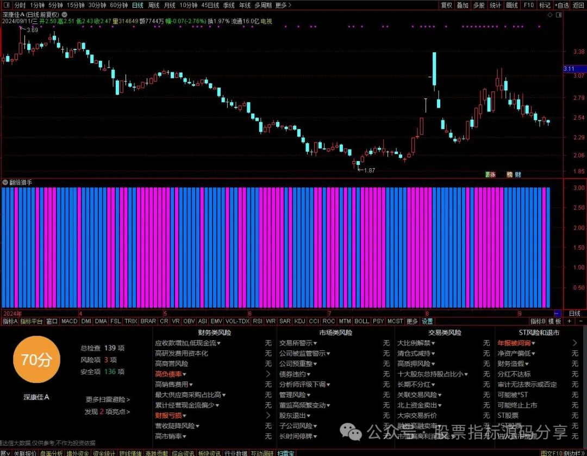Open the arrow beside 高负债率 row
Image resolution: width=587 pixels, height=456 pixels.
(268, 374)
